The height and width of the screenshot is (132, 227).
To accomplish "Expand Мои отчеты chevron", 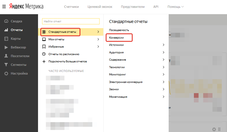I will tap(98, 39).
